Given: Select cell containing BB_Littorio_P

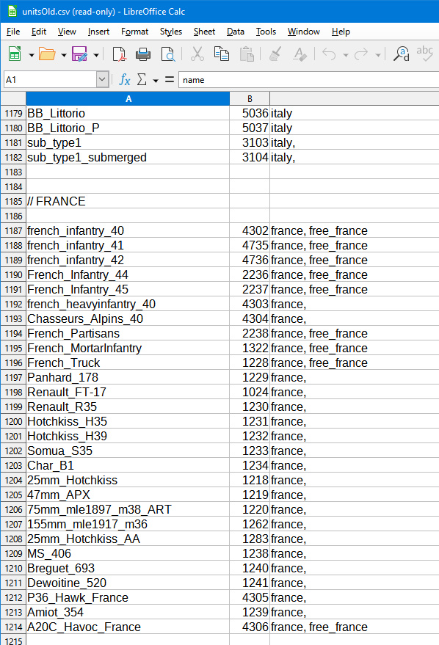Looking at the screenshot, I should point(128,128).
